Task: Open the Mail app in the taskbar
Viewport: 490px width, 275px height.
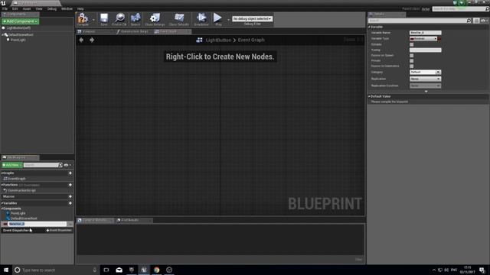Action: point(119,270)
